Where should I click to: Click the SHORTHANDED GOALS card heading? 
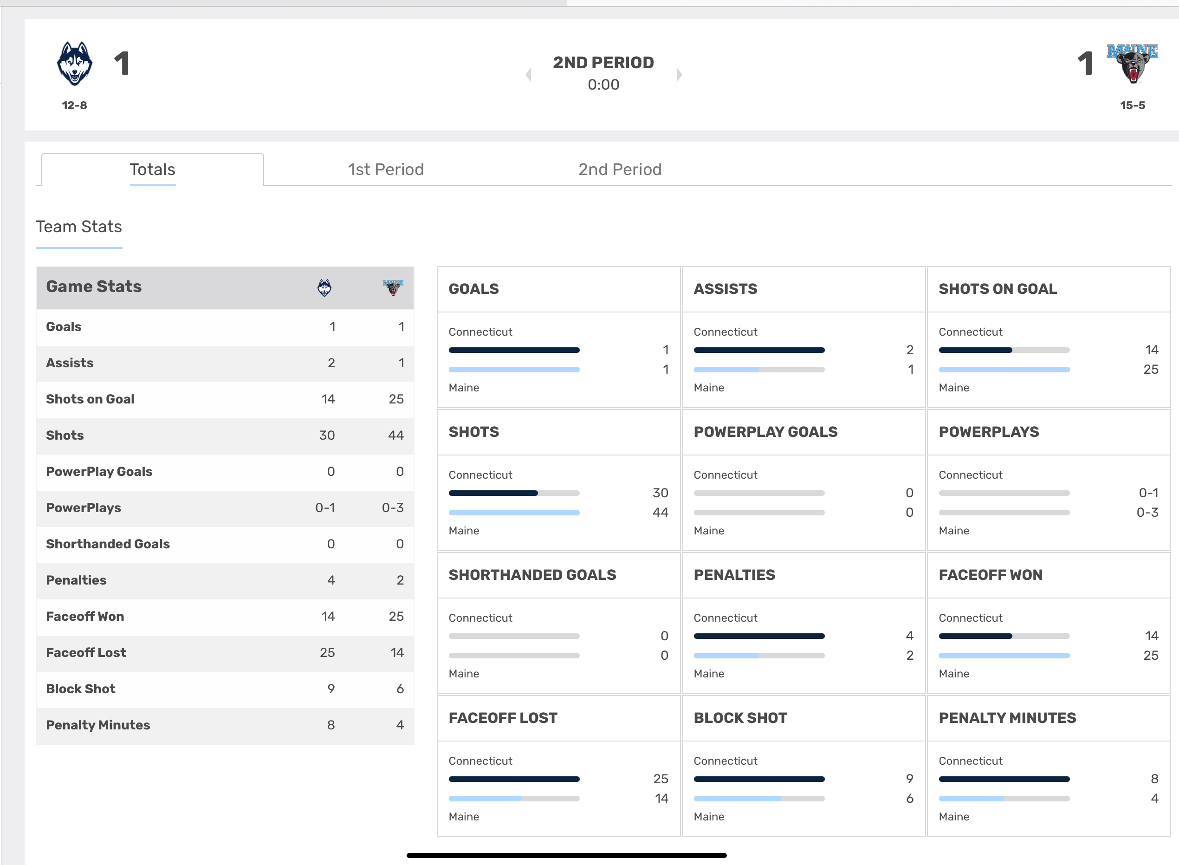pos(532,575)
